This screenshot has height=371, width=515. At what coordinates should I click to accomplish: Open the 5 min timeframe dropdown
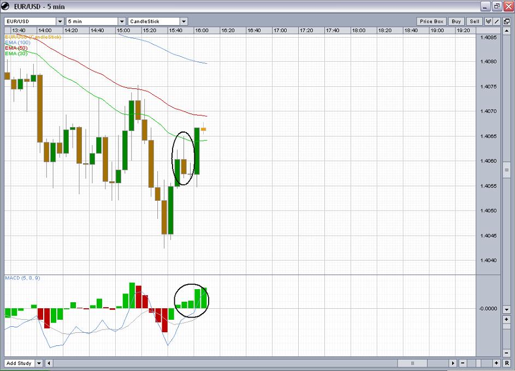click(122, 21)
